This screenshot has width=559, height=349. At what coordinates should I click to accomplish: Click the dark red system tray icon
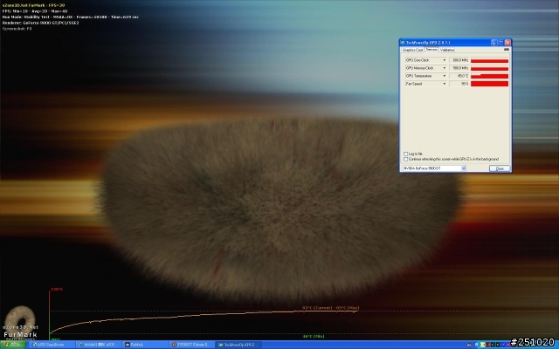tap(487, 345)
